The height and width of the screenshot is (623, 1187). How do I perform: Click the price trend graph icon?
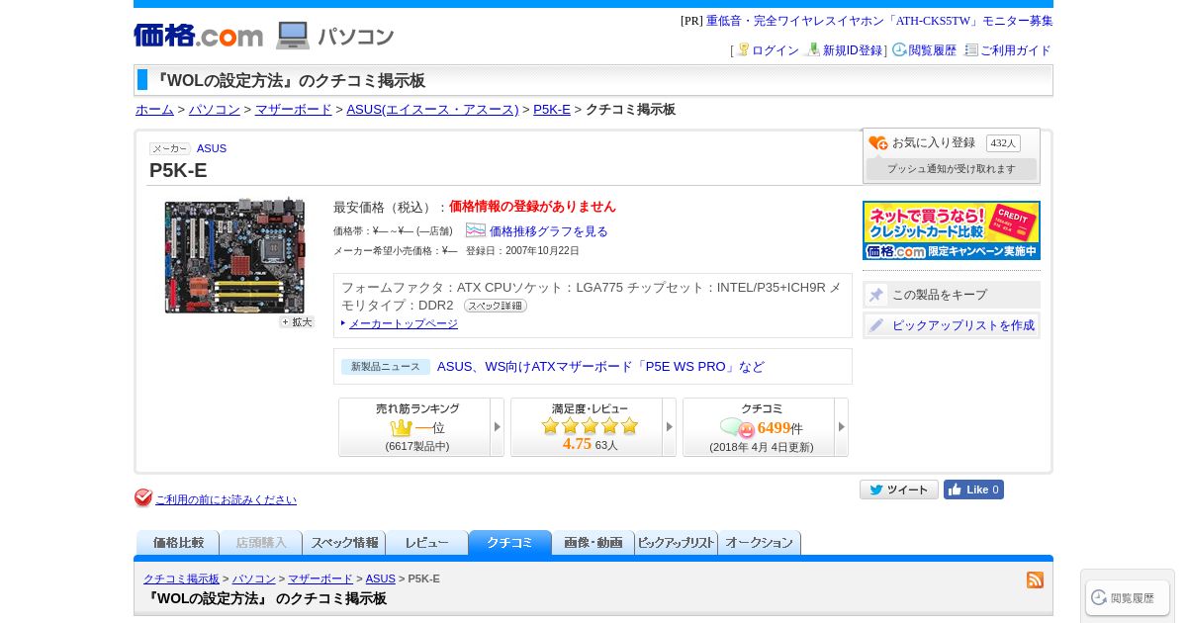pos(476,230)
